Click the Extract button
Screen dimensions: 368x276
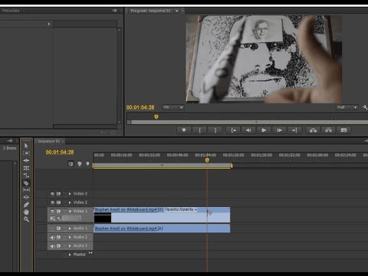(x=328, y=130)
